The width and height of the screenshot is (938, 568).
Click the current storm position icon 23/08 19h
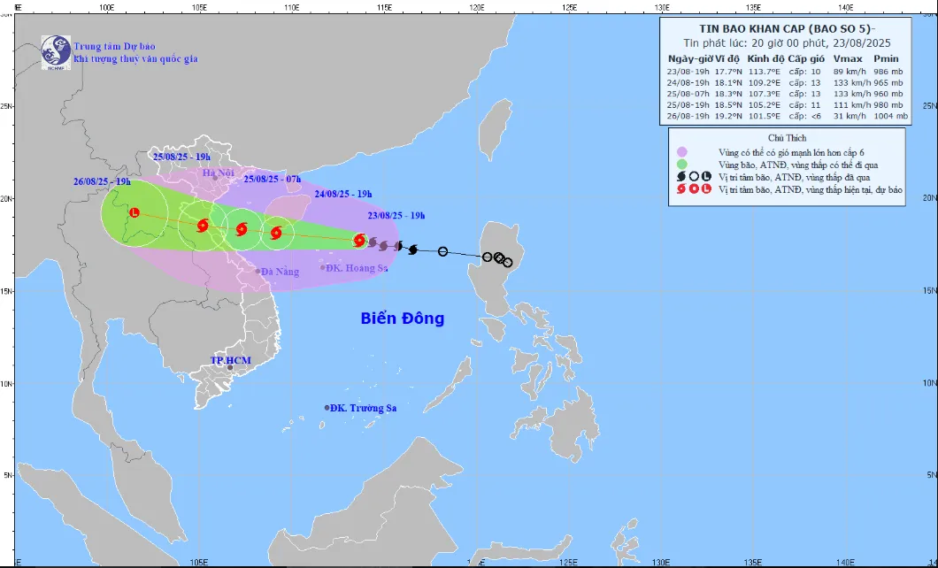click(x=359, y=240)
